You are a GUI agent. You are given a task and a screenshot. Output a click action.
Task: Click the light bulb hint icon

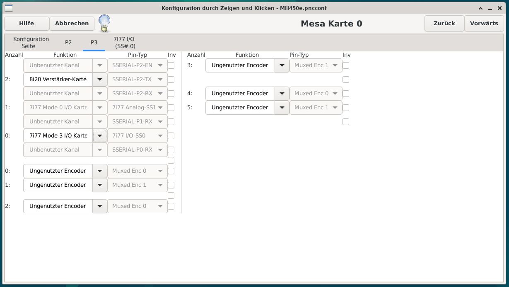104,23
